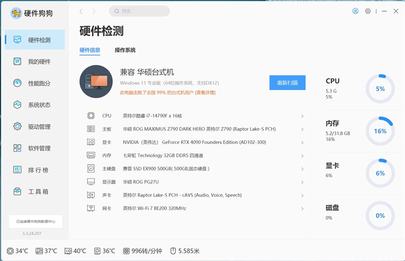Expand the 主板 ROG MAXIMUS row chevron
405x261 pixels.
tap(302, 129)
